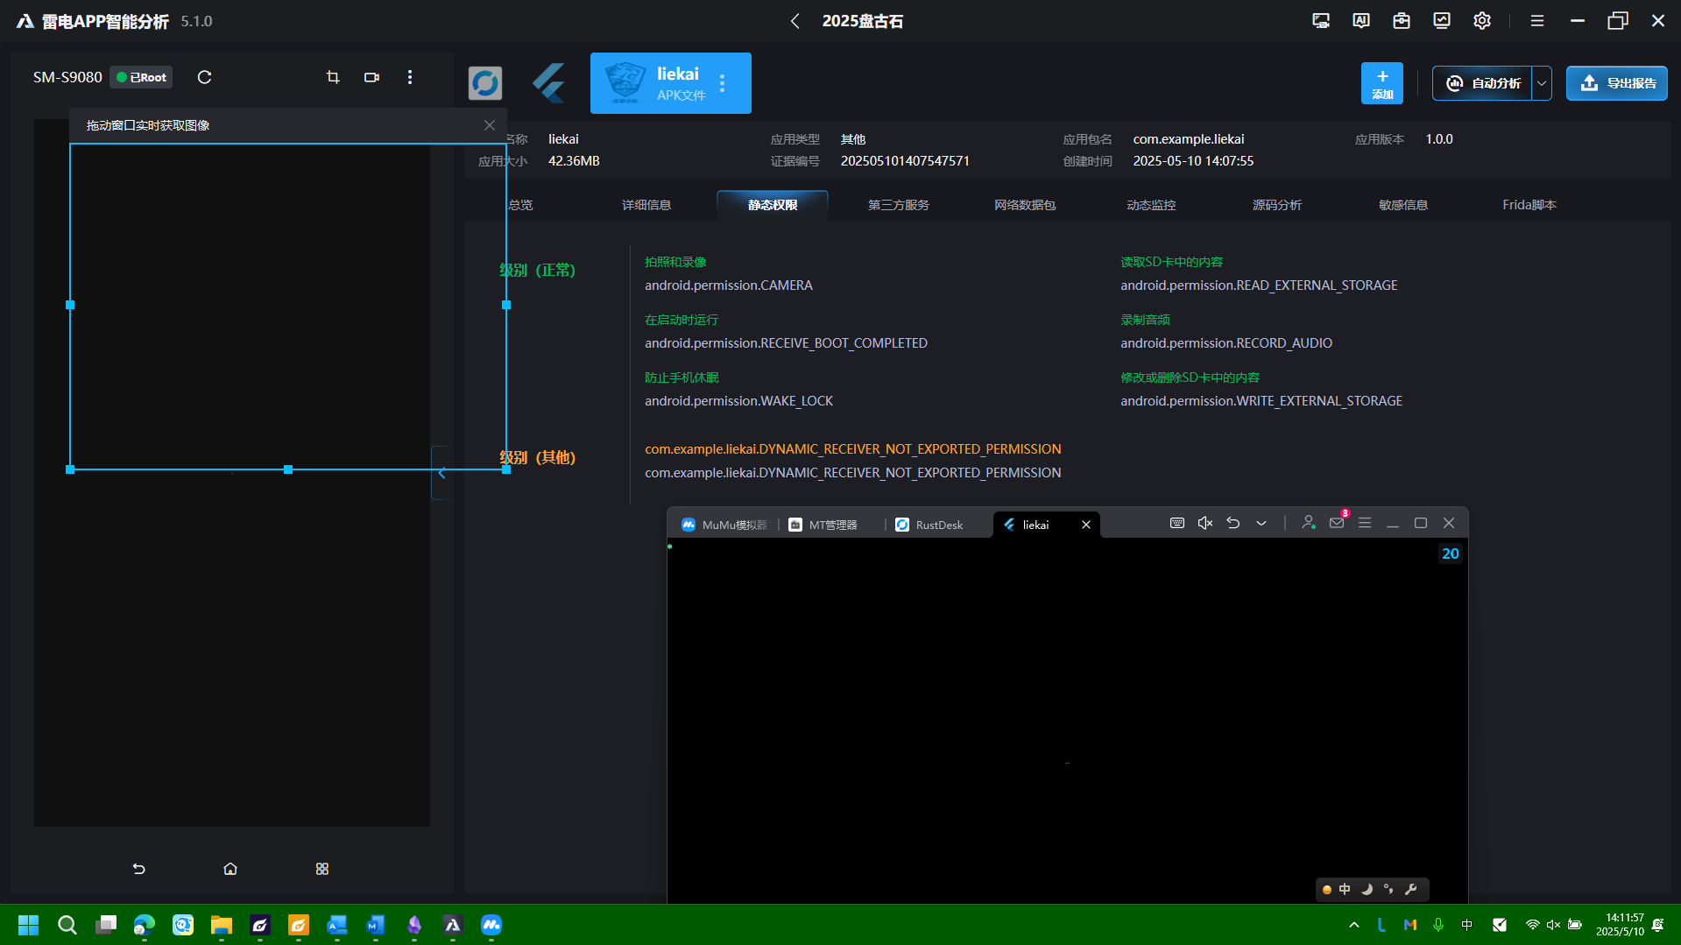Toggle mute speaker icon in MuMu toolbar

click(x=1205, y=523)
